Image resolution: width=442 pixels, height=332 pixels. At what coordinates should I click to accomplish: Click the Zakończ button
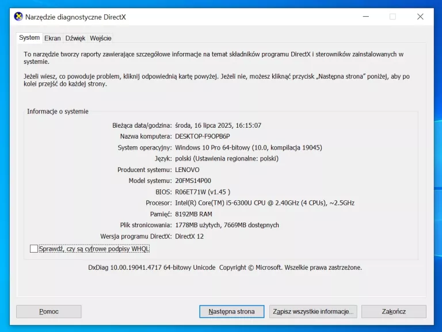pyautogui.click(x=394, y=311)
